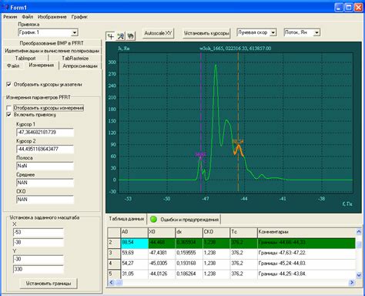Switch to TabImport tab
This screenshot has width=365, height=296.
pyautogui.click(x=25, y=59)
